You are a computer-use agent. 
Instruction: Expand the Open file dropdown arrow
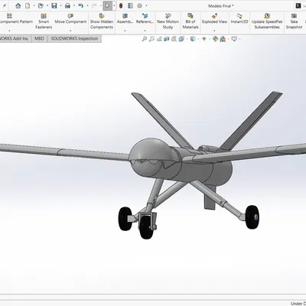click(x=47, y=5)
